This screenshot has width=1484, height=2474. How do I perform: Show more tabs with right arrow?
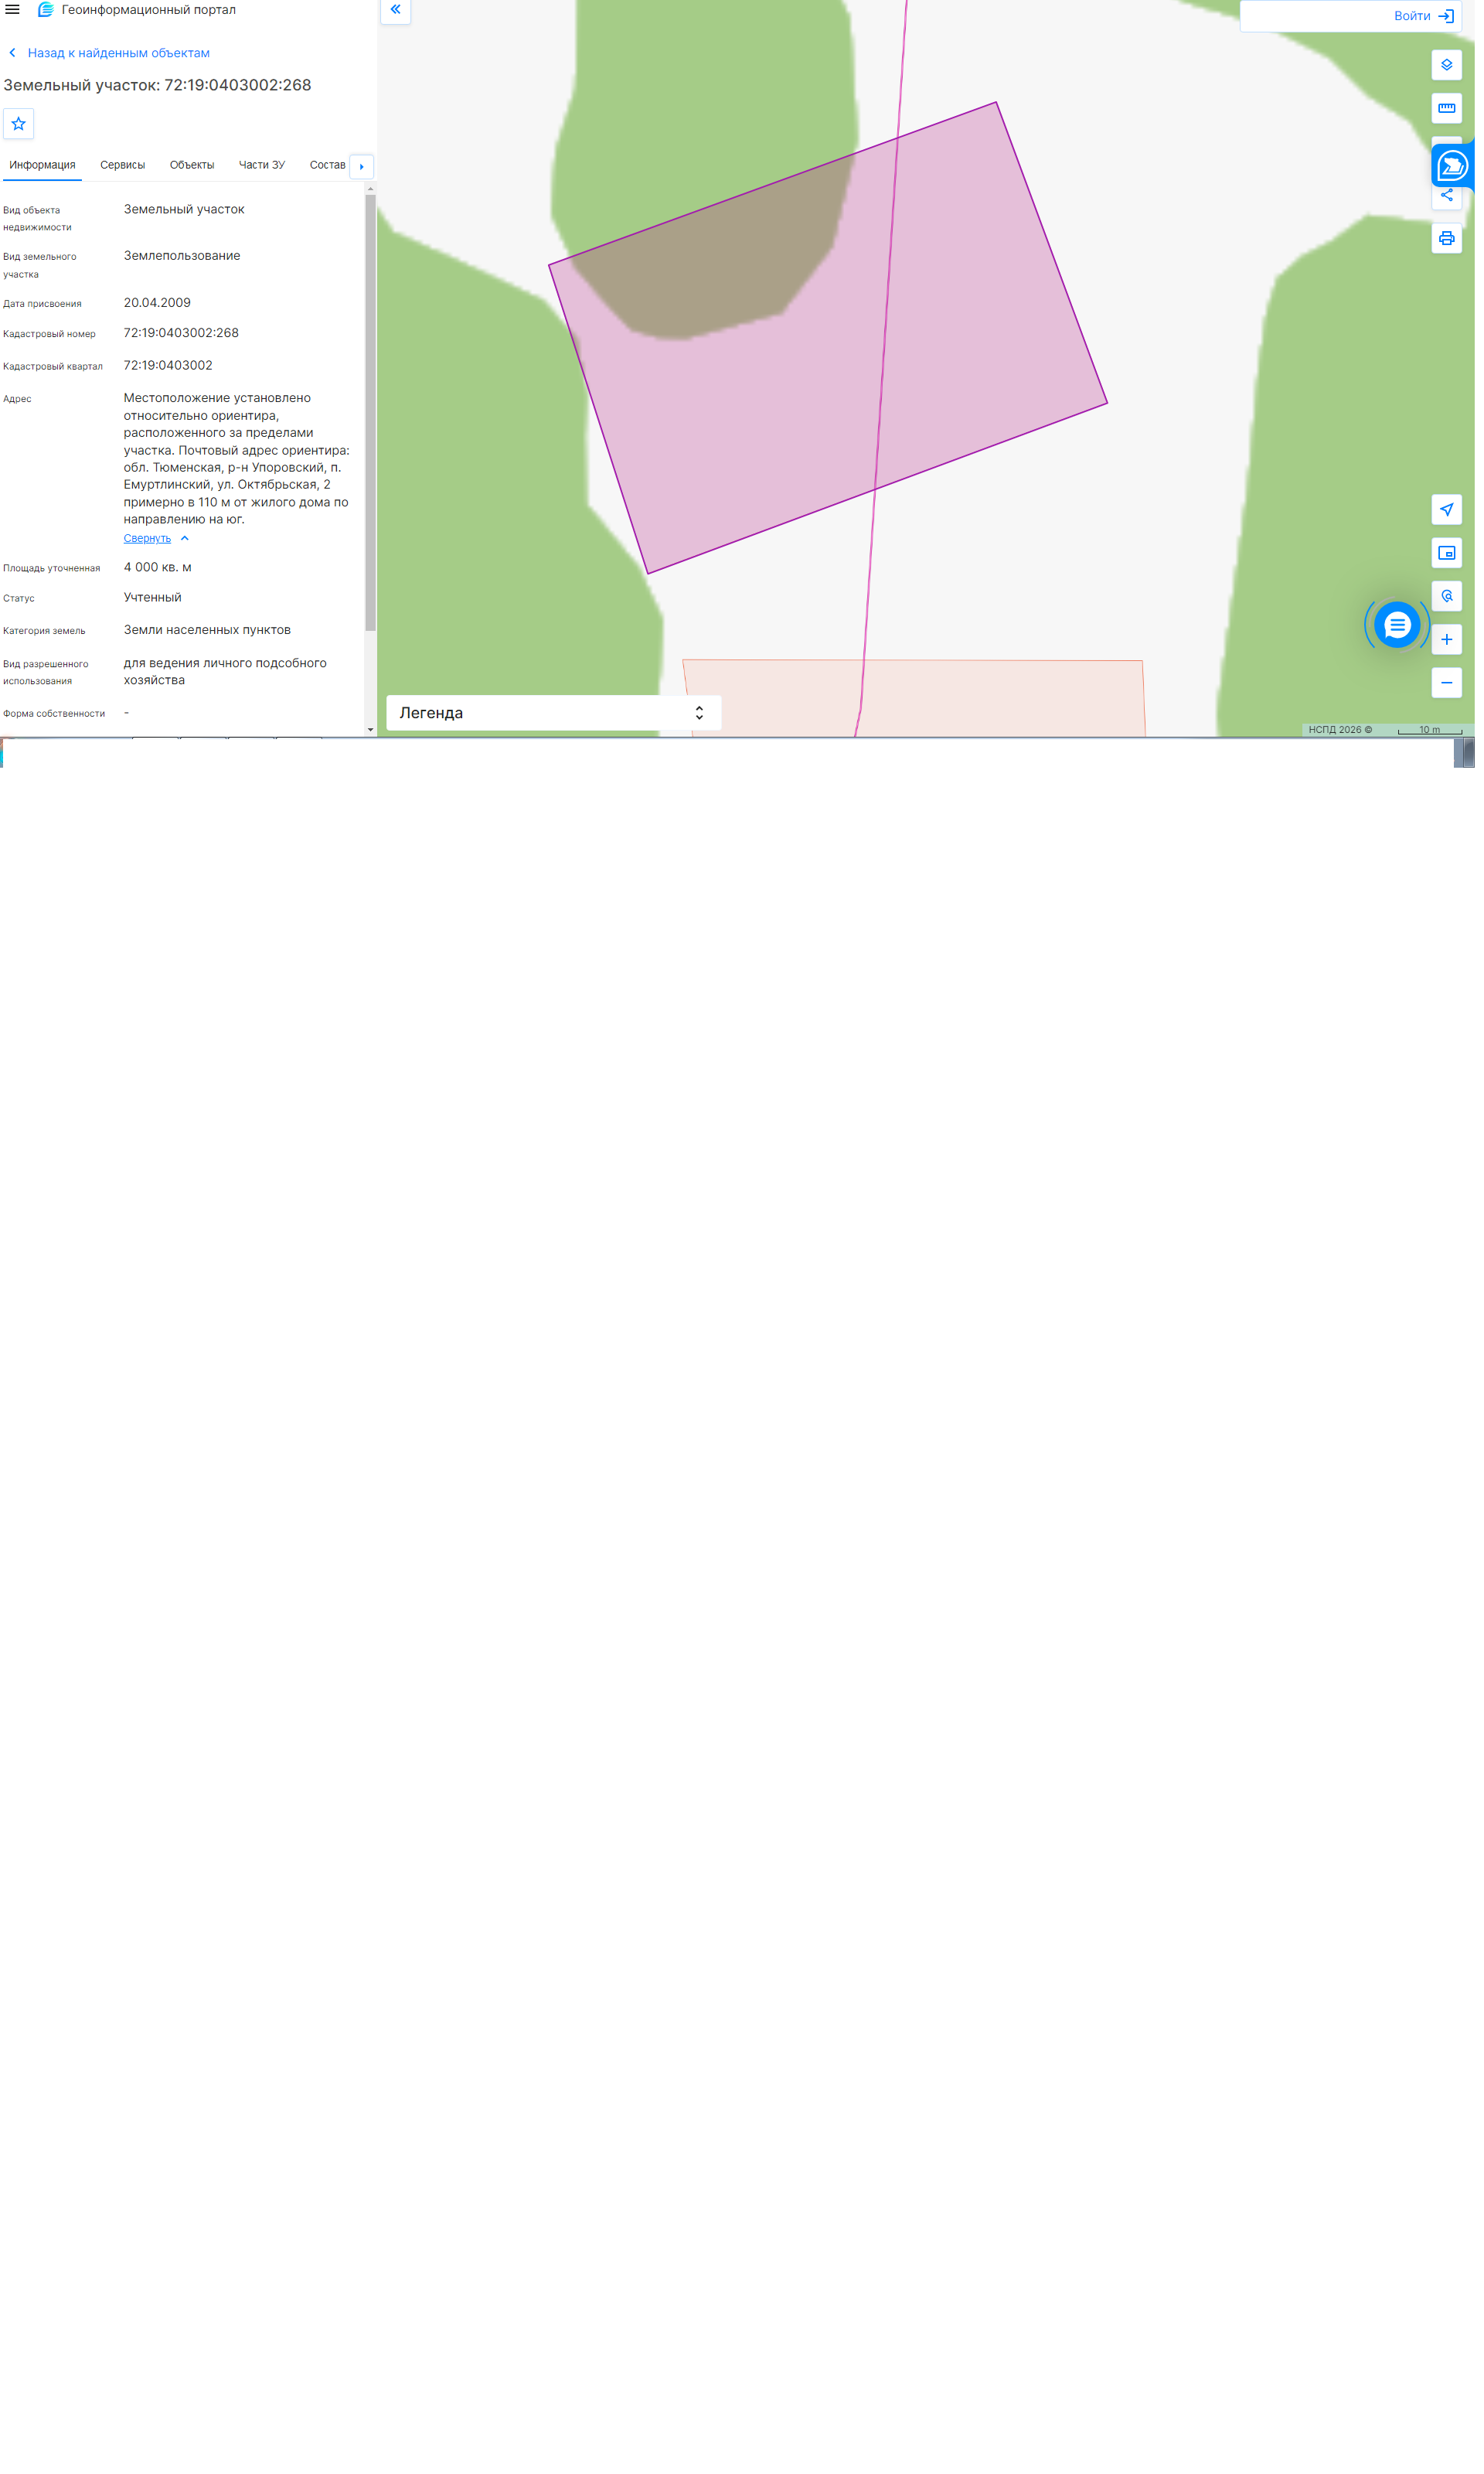click(x=364, y=167)
